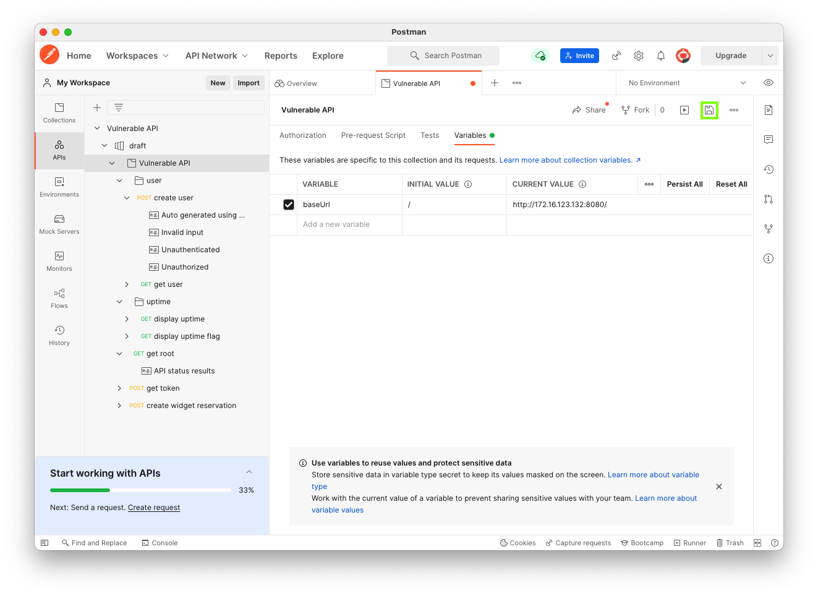The width and height of the screenshot is (818, 596).
Task: Click the Run collection play icon
Action: click(x=684, y=110)
